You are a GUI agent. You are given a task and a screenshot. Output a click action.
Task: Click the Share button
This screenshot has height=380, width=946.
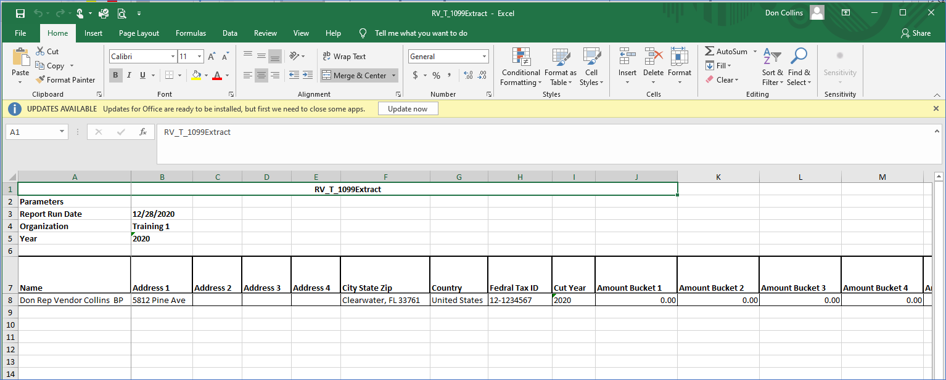pyautogui.click(x=916, y=33)
